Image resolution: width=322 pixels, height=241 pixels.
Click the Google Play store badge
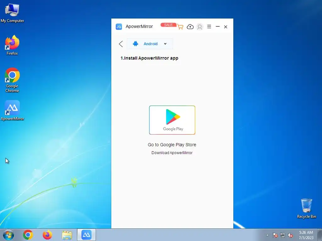pos(172,120)
